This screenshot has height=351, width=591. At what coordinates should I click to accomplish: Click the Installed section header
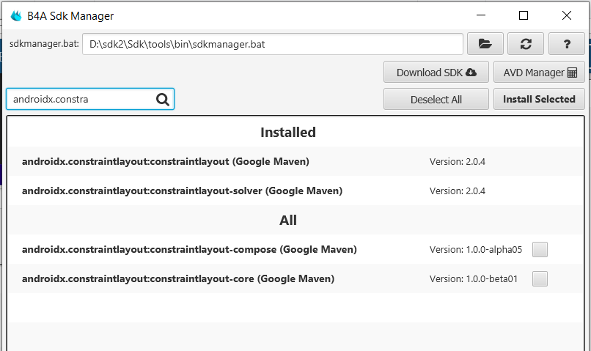pos(288,133)
